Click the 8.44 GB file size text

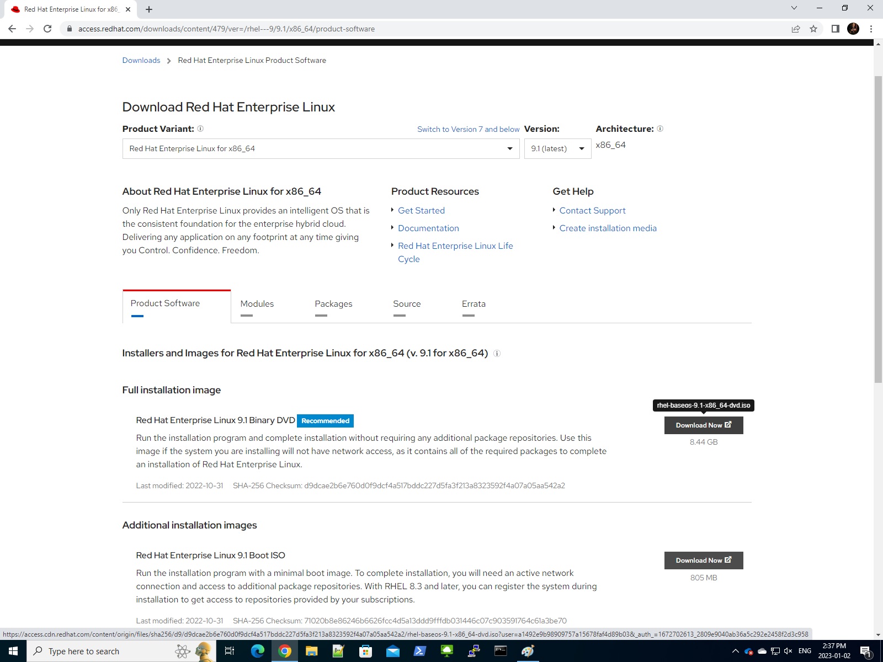click(704, 442)
